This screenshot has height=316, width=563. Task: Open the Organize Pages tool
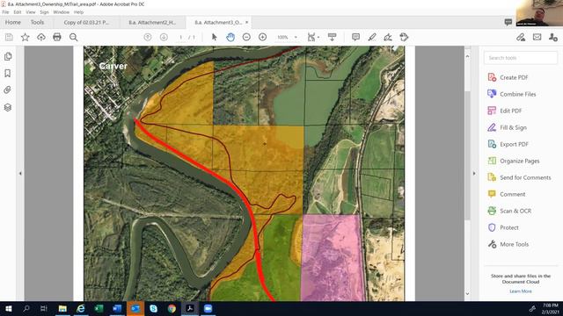[514, 161]
